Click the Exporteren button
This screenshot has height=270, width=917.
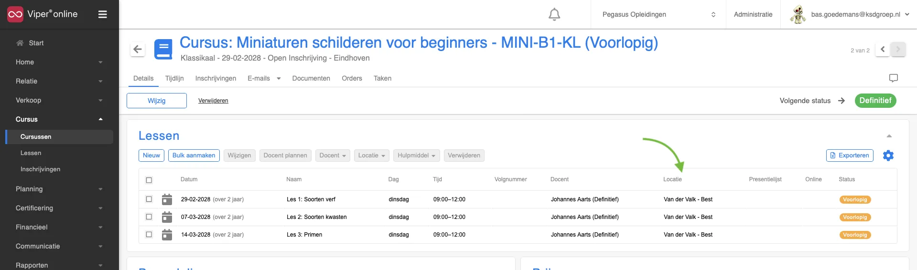pyautogui.click(x=850, y=156)
